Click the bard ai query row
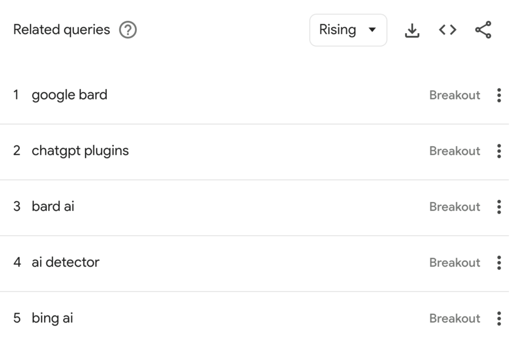Screen dimensions: 514x343 click(x=53, y=206)
